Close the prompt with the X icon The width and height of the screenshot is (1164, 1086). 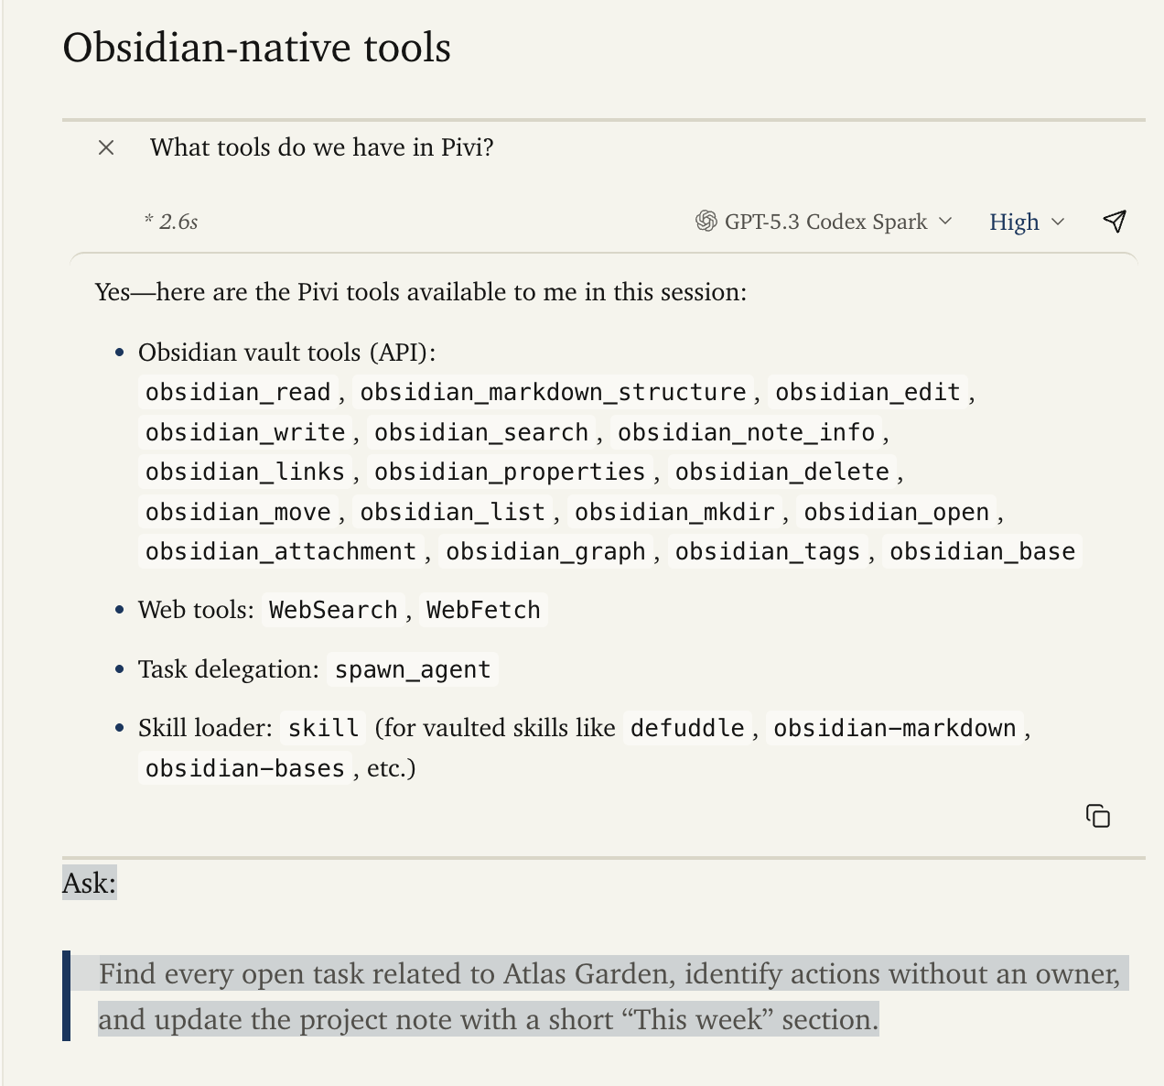106,147
